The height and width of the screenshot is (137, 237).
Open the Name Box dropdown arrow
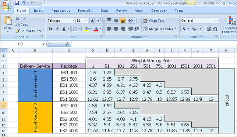[x=43, y=44]
